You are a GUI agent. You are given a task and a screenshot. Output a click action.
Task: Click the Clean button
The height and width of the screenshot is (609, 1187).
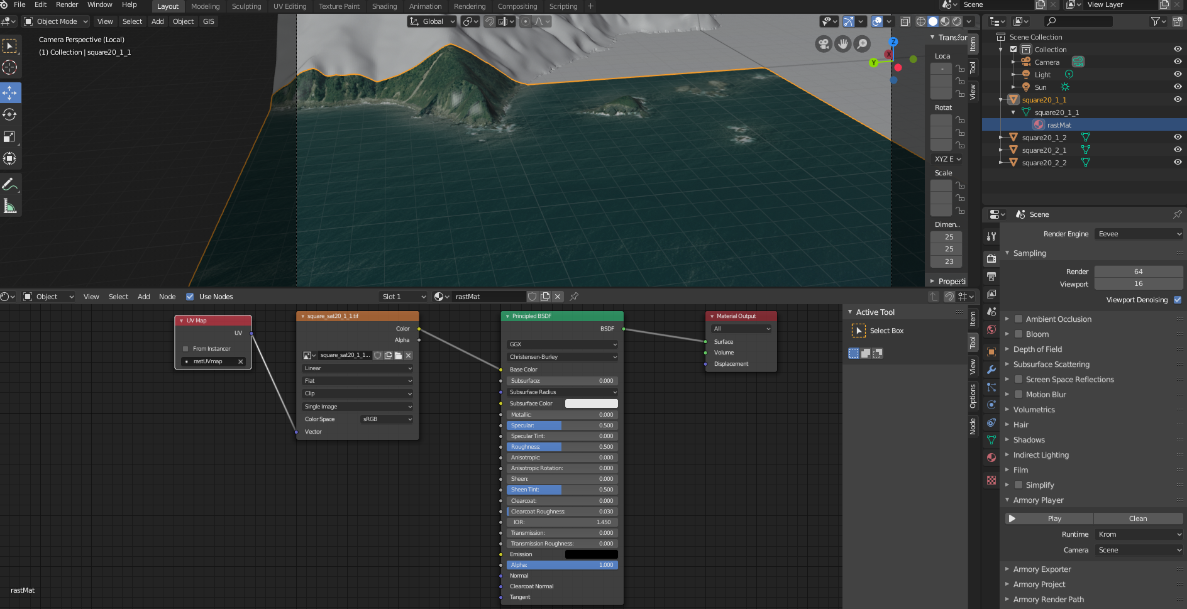coord(1138,518)
